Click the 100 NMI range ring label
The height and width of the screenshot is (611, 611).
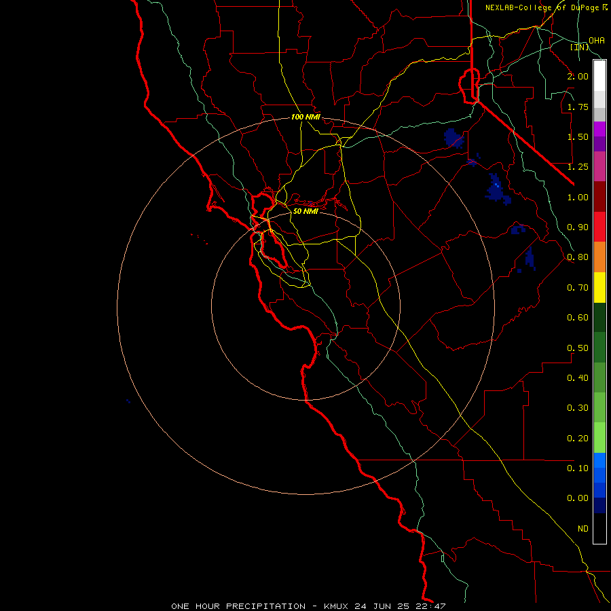[305, 117]
